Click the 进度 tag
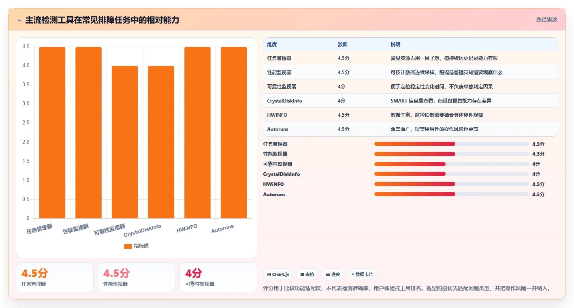574x308 pixels. (333, 274)
